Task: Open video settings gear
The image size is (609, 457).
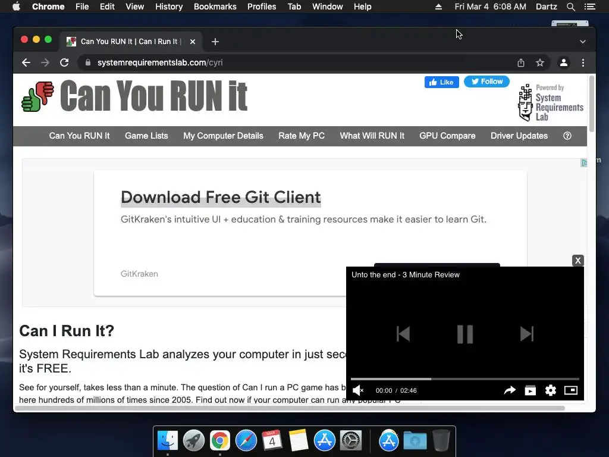Action: pyautogui.click(x=550, y=390)
